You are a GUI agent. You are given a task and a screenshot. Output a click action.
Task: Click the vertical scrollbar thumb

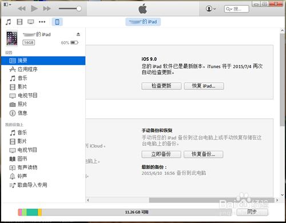[x=283, y=79]
